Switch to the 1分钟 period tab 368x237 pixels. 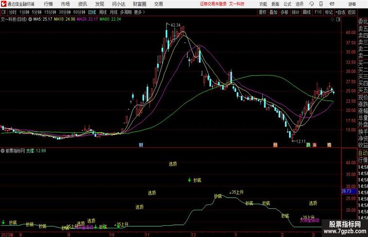(24, 12)
